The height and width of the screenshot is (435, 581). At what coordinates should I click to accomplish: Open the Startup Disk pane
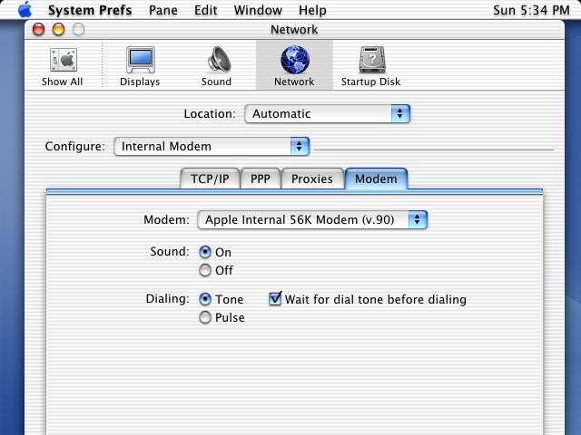pyautogui.click(x=371, y=66)
